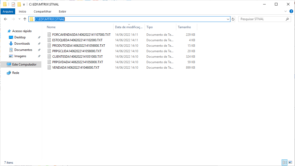Select file PRODUTOSDA14062022141059000.TXT
This screenshot has height=166, width=295.
tap(79, 46)
